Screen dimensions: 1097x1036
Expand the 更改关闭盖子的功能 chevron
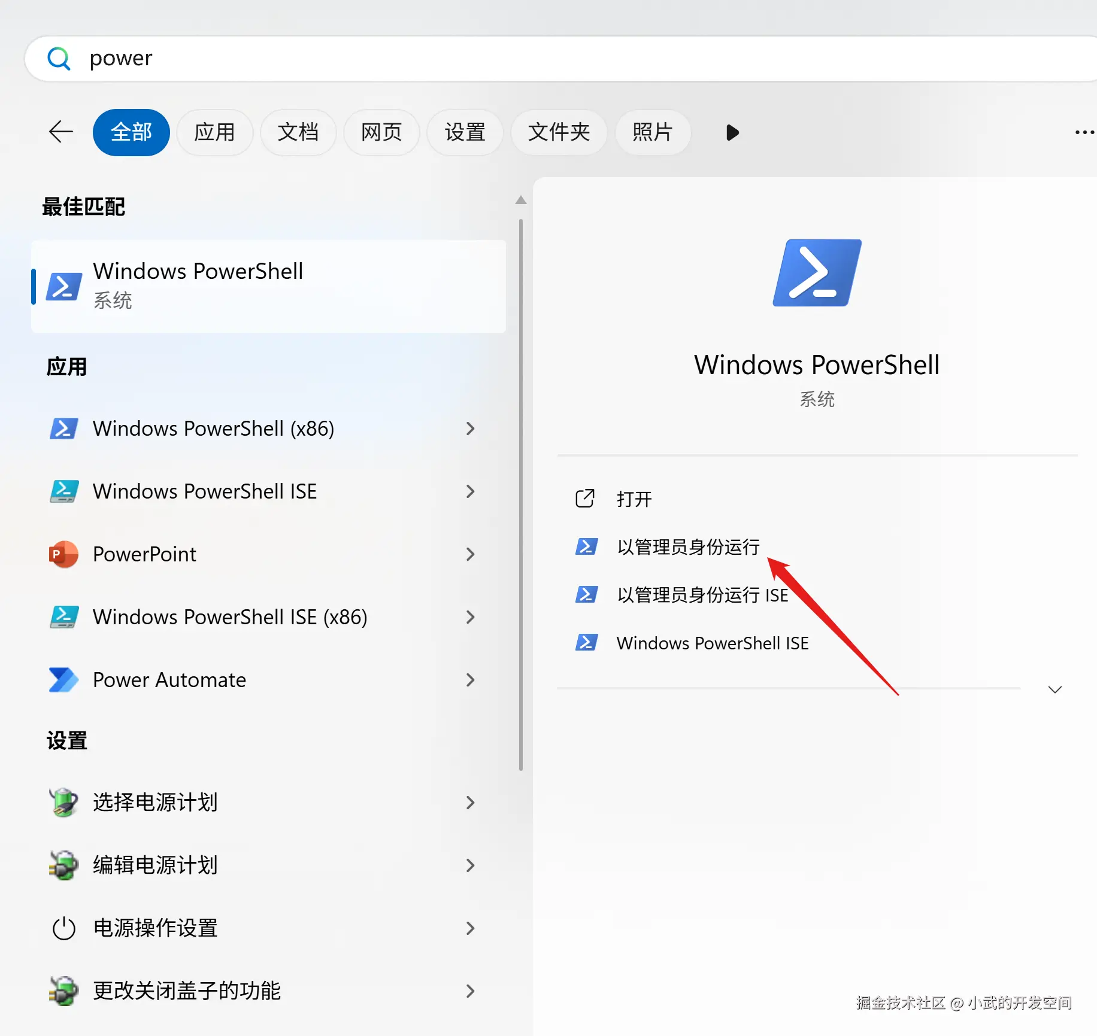tap(470, 991)
